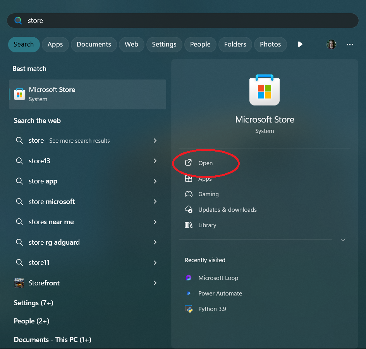
Task: Select the Storefront result
Action: coord(88,283)
